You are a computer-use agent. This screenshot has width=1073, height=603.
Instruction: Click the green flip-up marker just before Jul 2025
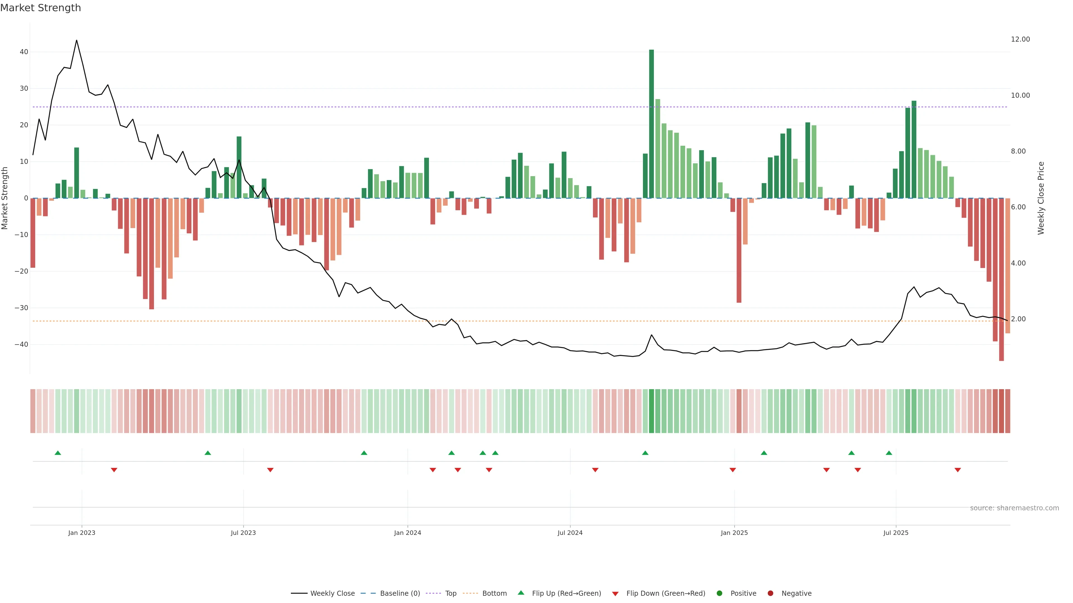point(889,453)
